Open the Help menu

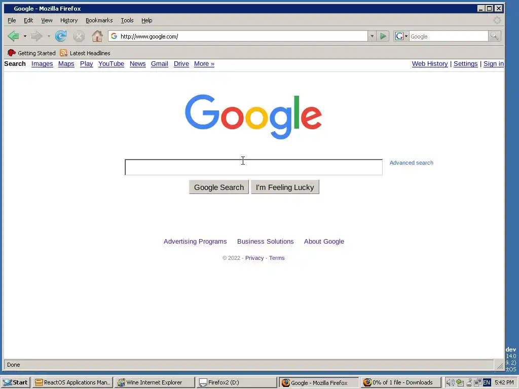tap(146, 20)
